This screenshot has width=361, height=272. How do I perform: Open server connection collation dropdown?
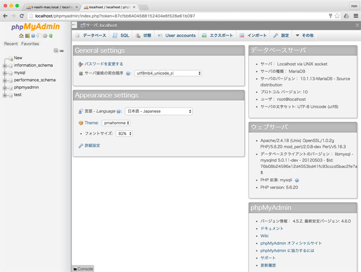168,73
